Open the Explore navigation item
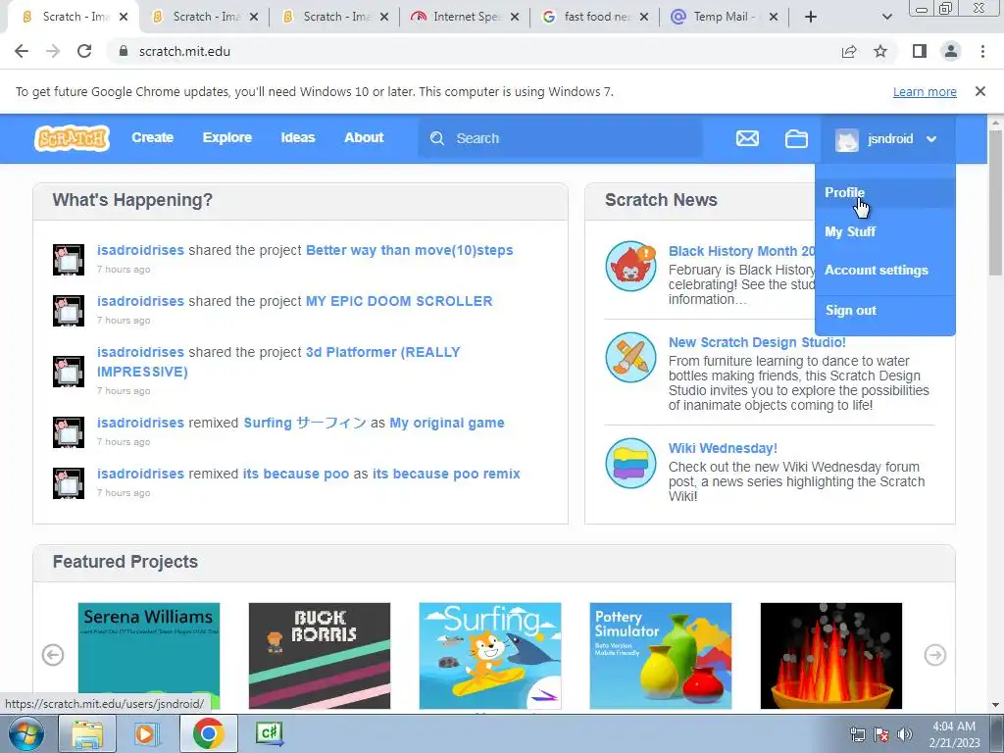Image resolution: width=1004 pixels, height=753 pixels. point(227,137)
